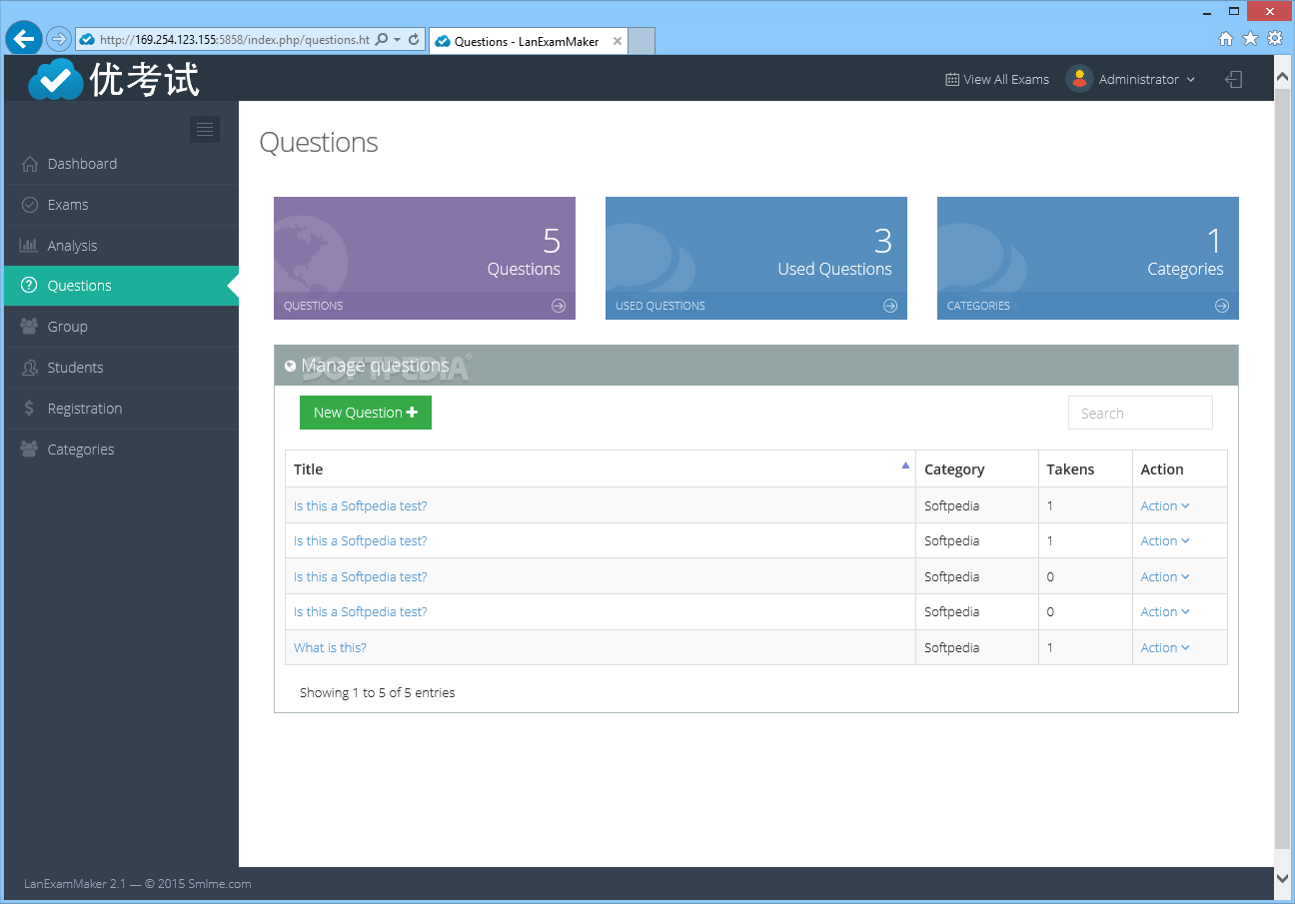Open the browser tools gear icon
Image resolution: width=1295 pixels, height=904 pixels.
click(1275, 39)
